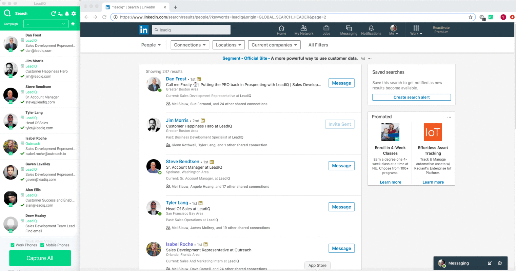
Task: Toggle the Work Phones checkbox
Action: click(x=13, y=245)
